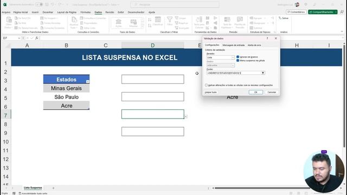
Task: Click the Limpar filter icon
Action: [x=177, y=18]
